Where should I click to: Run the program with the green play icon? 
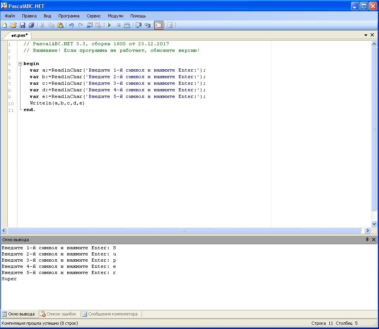tap(109, 25)
